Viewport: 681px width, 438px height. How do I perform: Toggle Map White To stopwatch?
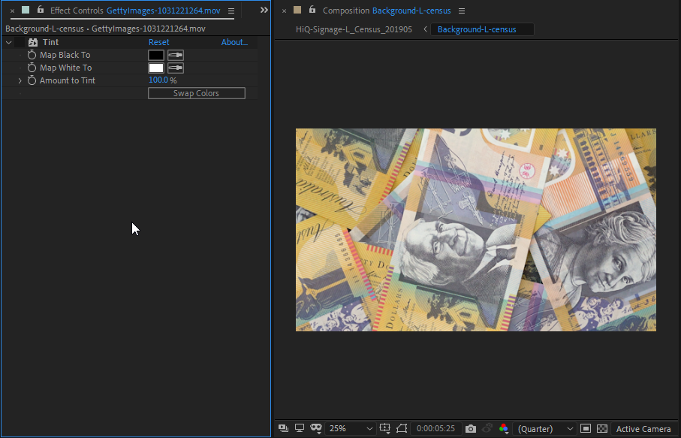point(32,68)
